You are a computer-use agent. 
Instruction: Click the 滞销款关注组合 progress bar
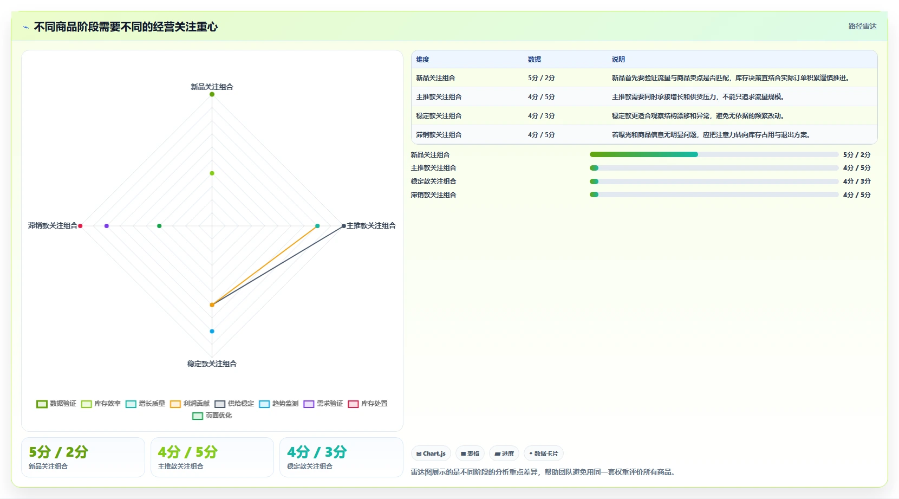714,195
